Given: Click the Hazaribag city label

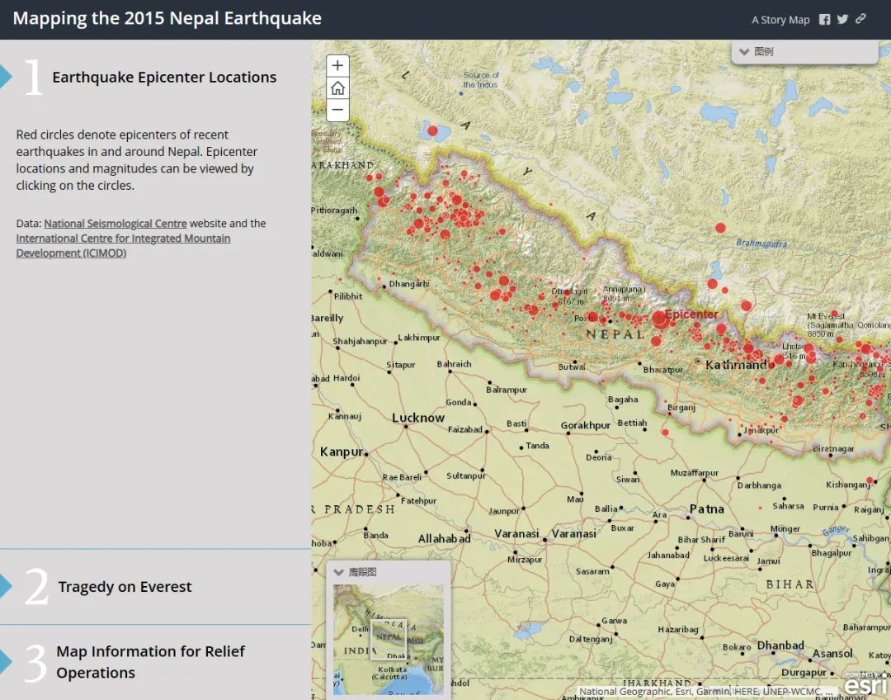Looking at the screenshot, I should [x=678, y=630].
